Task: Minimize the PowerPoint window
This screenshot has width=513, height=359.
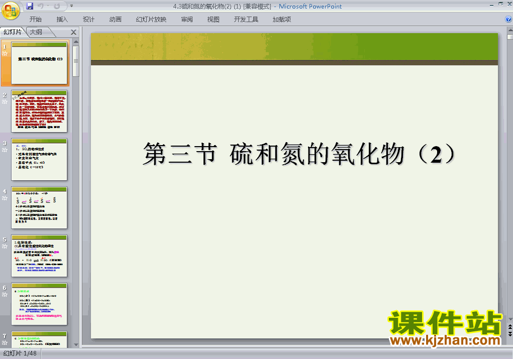Action: click(x=491, y=5)
